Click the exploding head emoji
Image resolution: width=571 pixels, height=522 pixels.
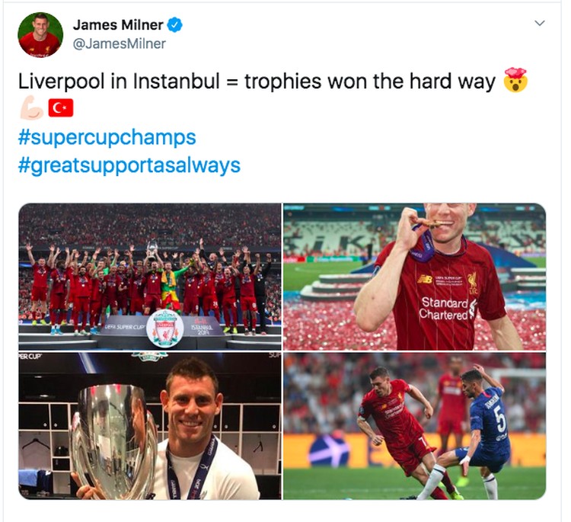coord(515,80)
